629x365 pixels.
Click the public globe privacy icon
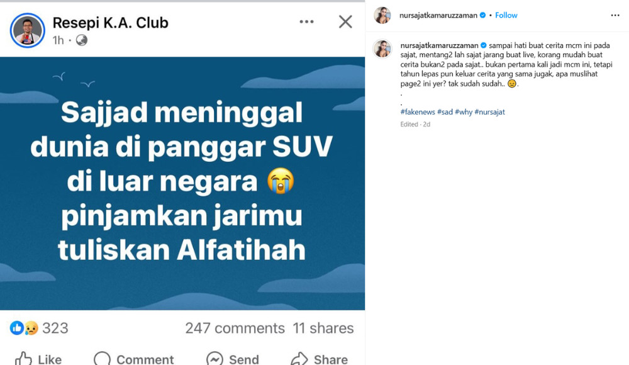[x=81, y=40]
